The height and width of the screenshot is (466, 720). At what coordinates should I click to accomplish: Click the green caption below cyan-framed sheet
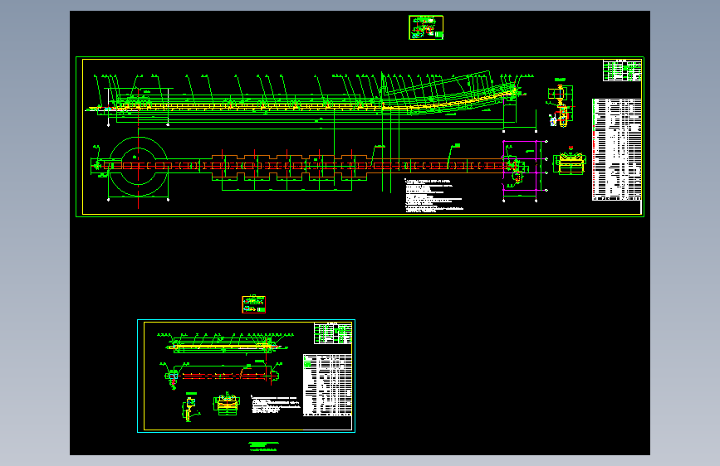pos(263,446)
